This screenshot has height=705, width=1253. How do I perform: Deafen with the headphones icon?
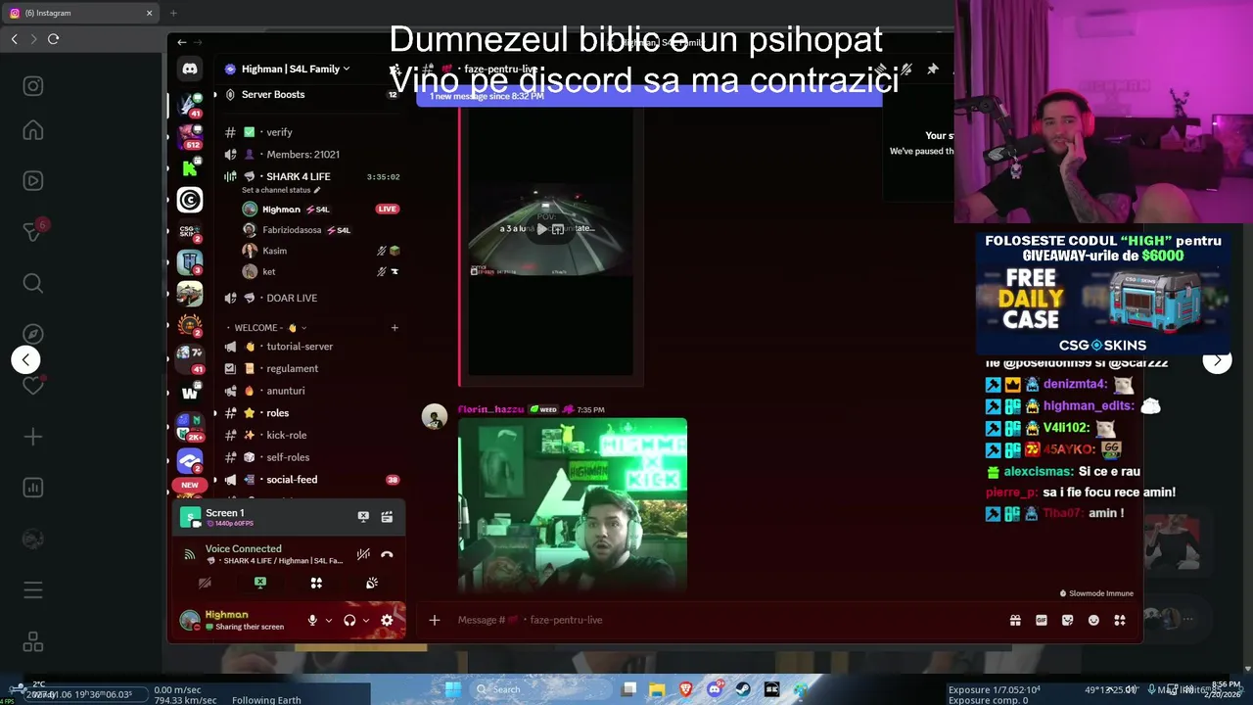point(349,620)
